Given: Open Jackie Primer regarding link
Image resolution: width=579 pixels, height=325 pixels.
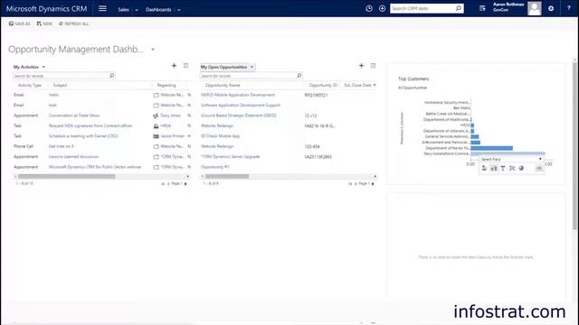Looking at the screenshot, I should coord(172,136).
